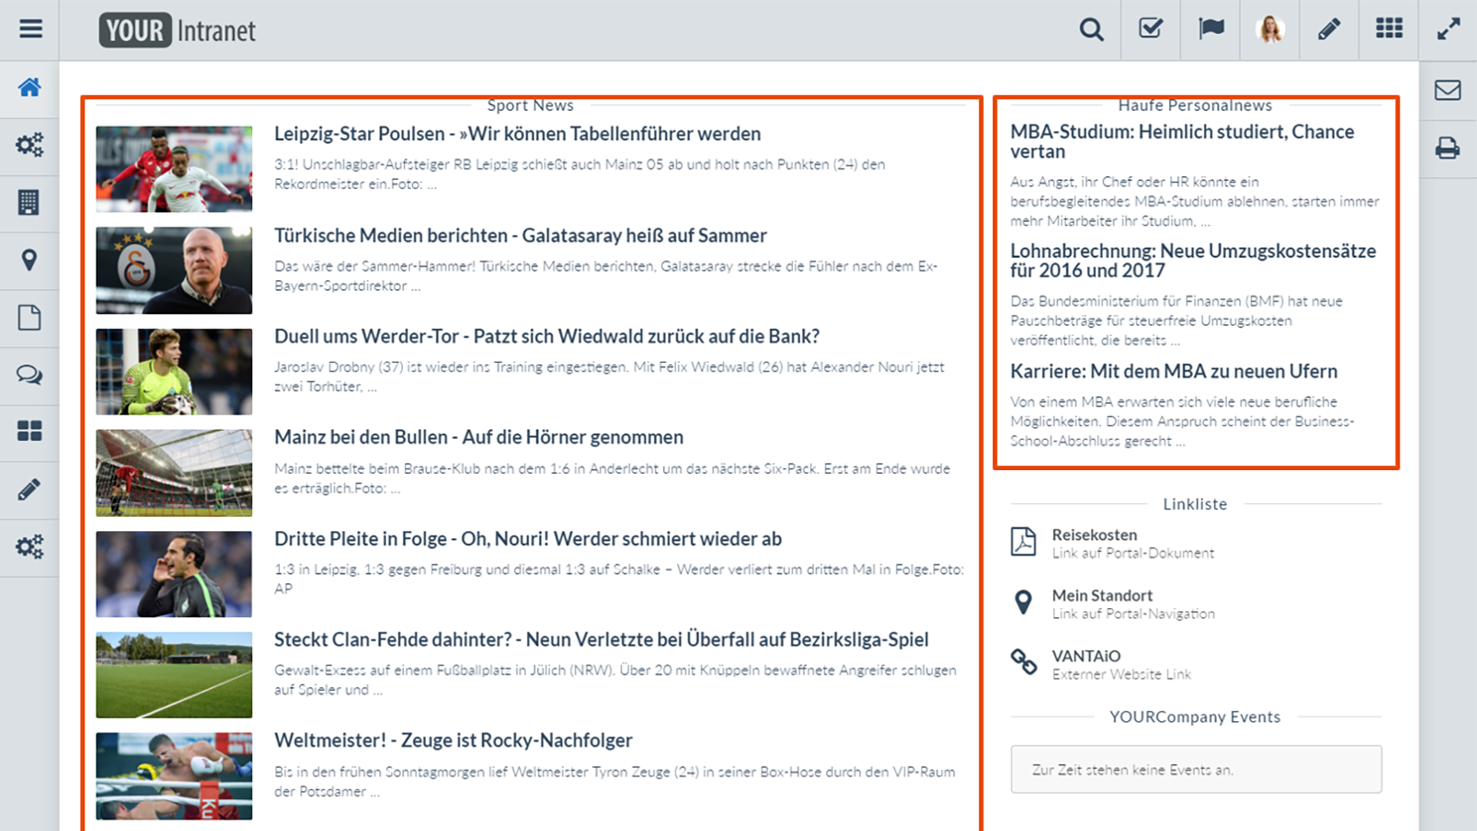
Task: Open the location pin icon in sidebar
Action: pyautogui.click(x=29, y=260)
